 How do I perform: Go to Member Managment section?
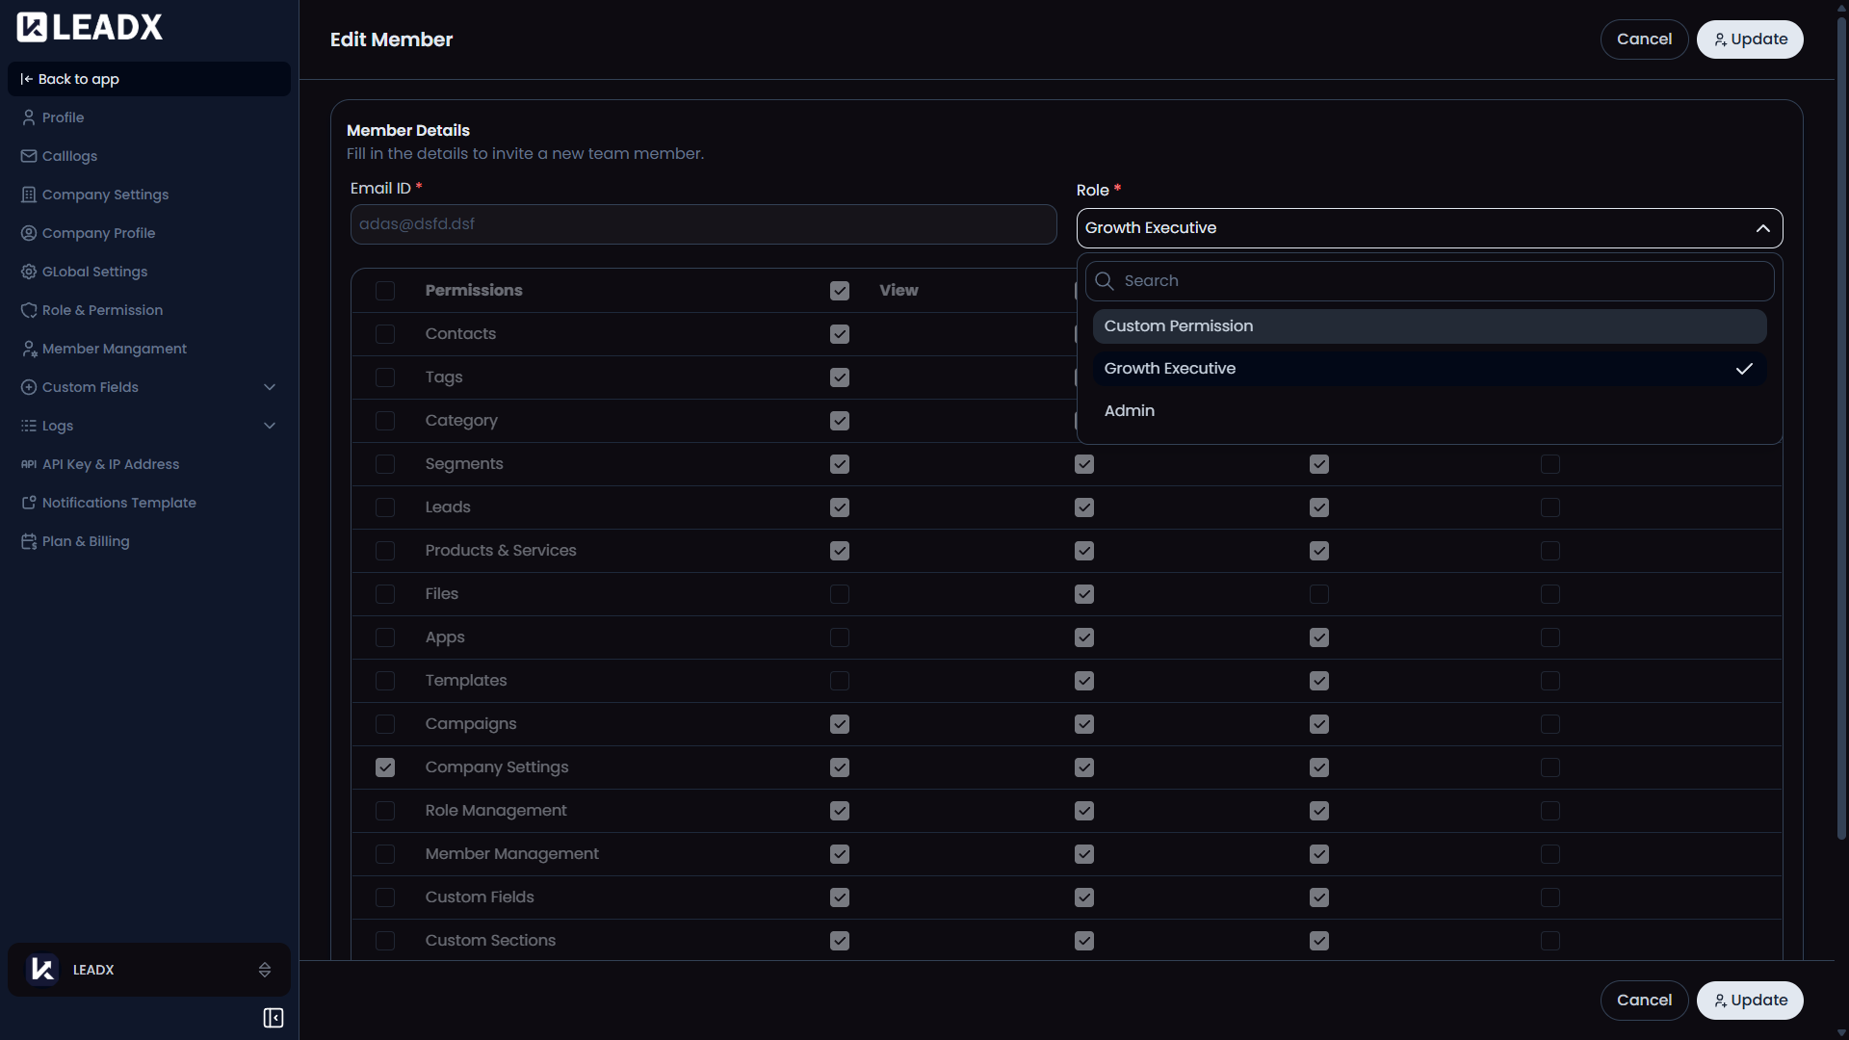[114, 348]
